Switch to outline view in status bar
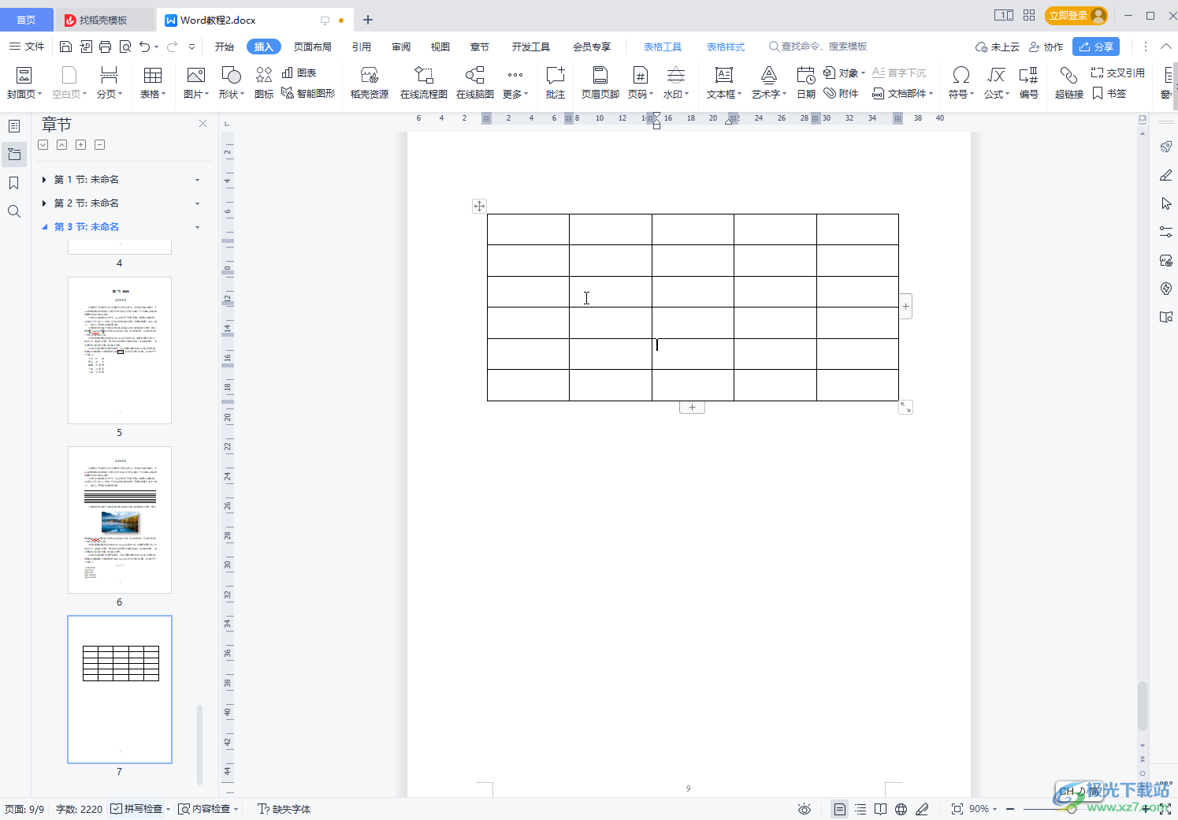The width and height of the screenshot is (1178, 820). coord(860,809)
